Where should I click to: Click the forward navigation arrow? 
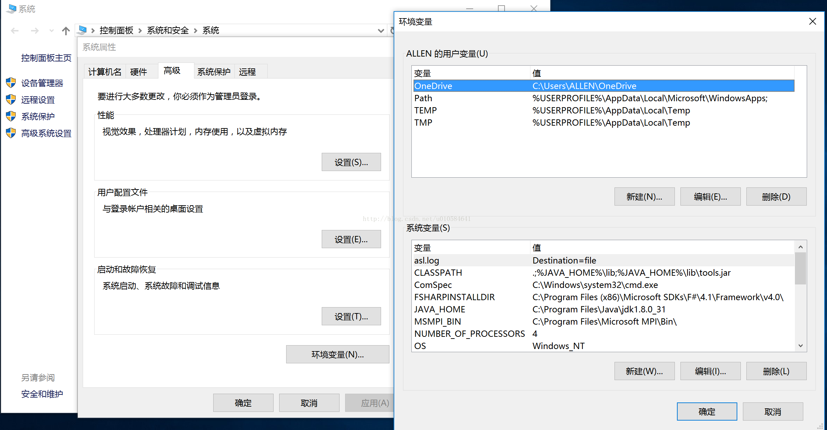tap(35, 31)
